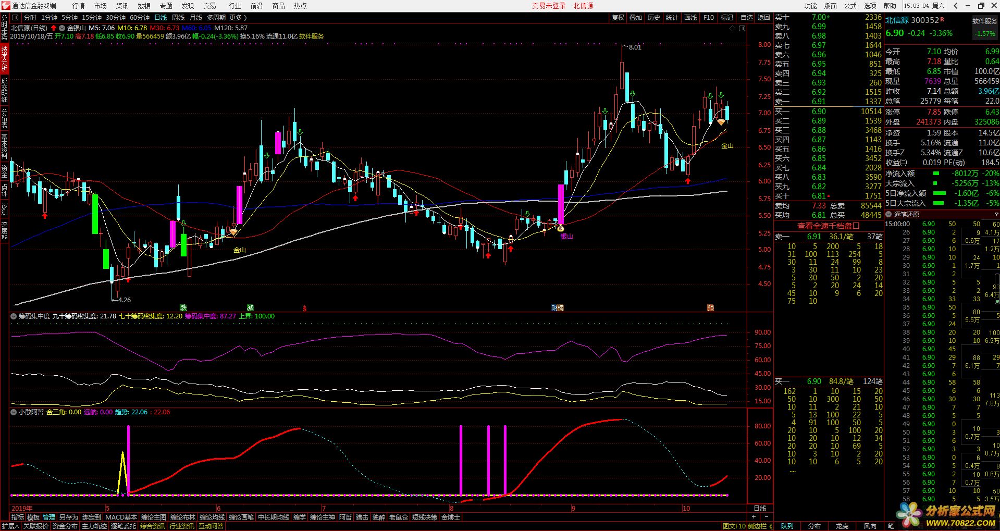This screenshot has height=531, width=1000.
Task: Click the 预 marker on chart bottom axis
Action: coord(710,308)
